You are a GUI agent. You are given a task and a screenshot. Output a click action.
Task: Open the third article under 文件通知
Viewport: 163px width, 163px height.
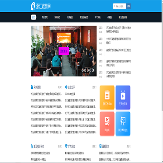[x=46, y=106]
